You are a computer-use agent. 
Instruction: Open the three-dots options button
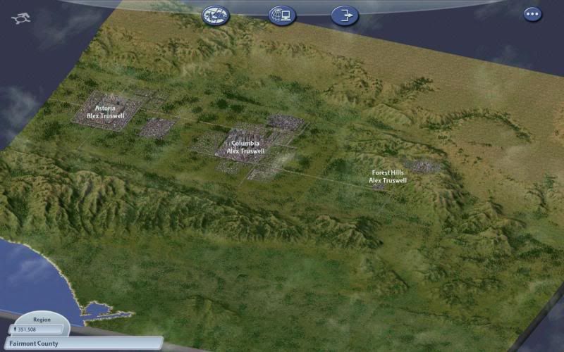(x=532, y=14)
